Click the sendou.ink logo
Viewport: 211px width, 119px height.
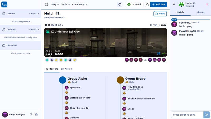4,4
